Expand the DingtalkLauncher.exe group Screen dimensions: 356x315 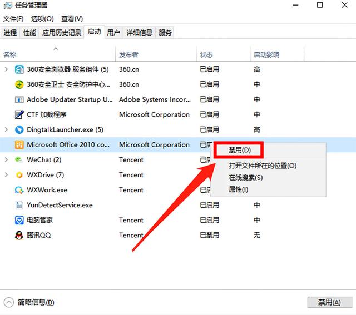point(6,129)
